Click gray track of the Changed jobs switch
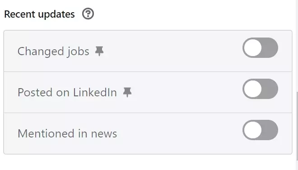 pos(270,48)
